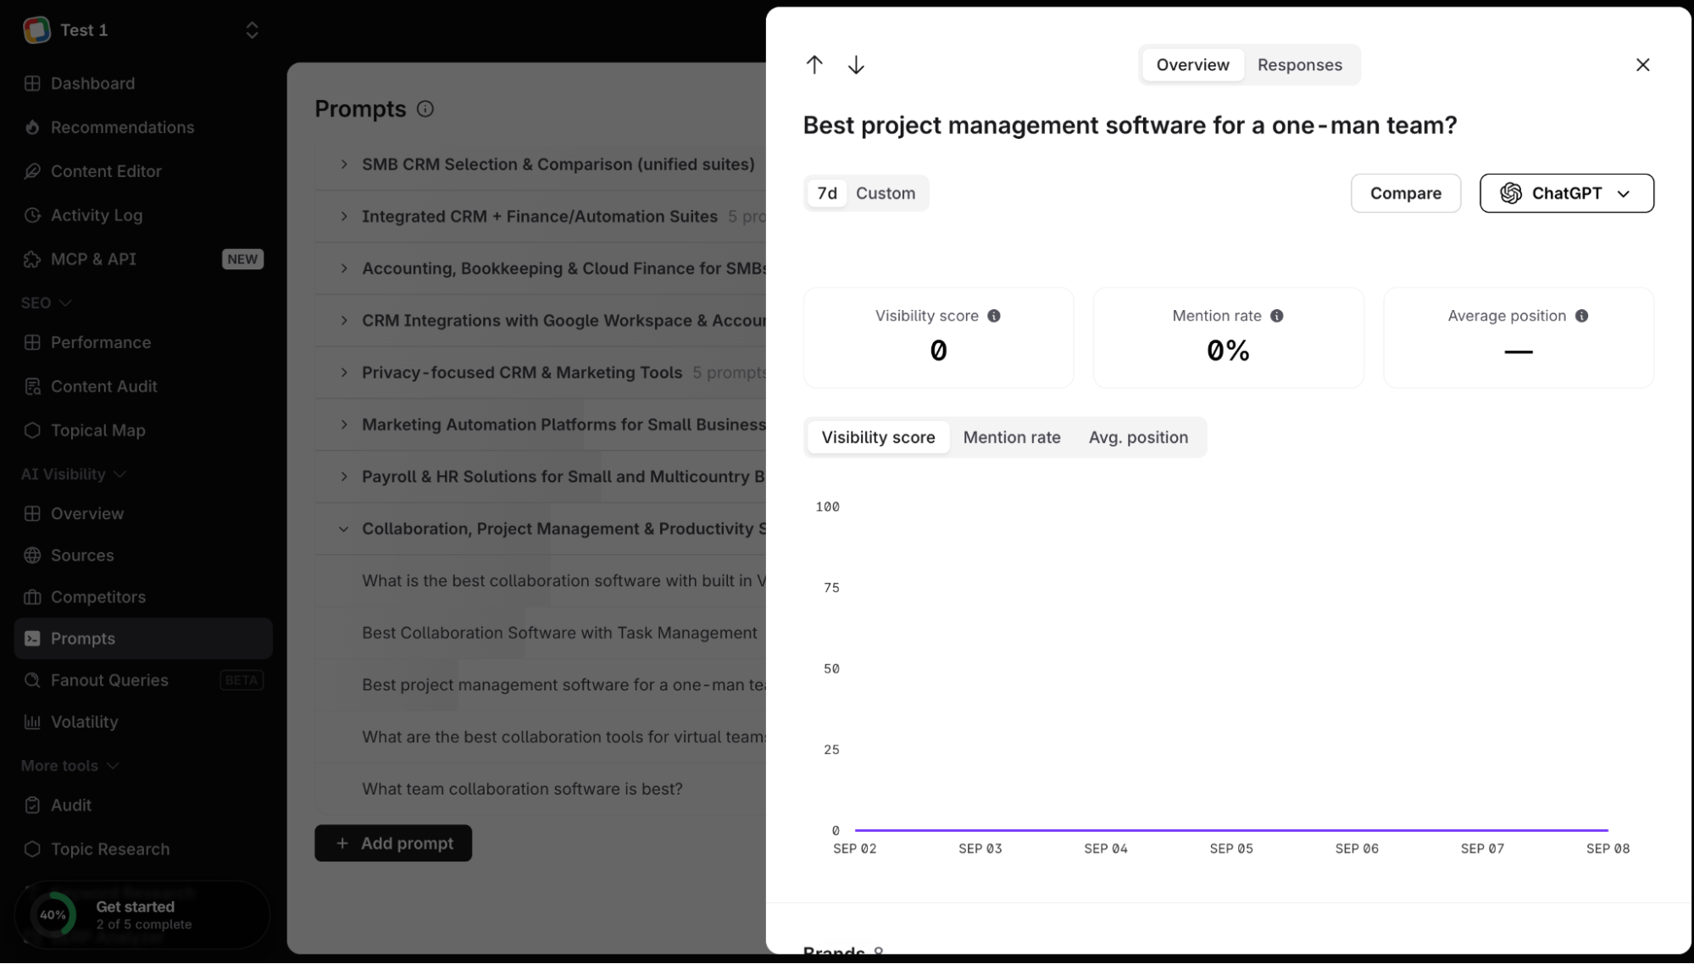
Task: Go to the previous prompt with up arrow
Action: point(814,64)
